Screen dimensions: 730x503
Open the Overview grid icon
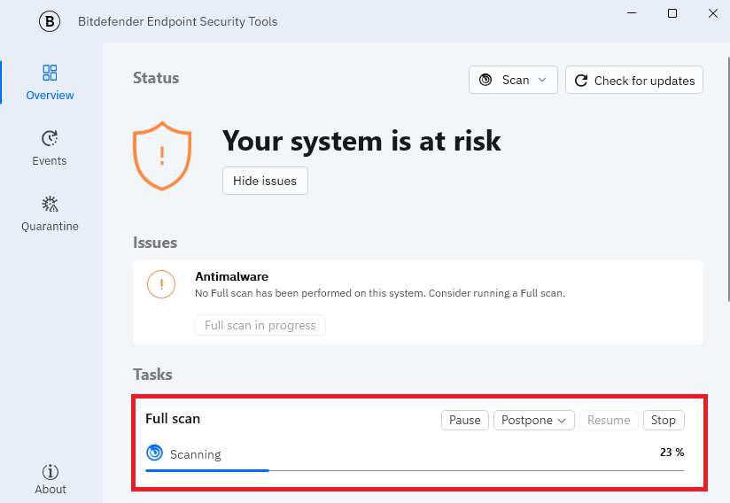point(50,73)
